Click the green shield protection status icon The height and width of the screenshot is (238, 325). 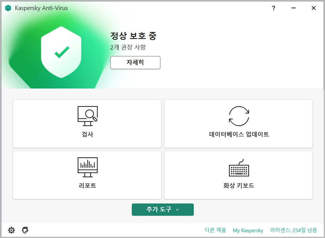(x=61, y=52)
